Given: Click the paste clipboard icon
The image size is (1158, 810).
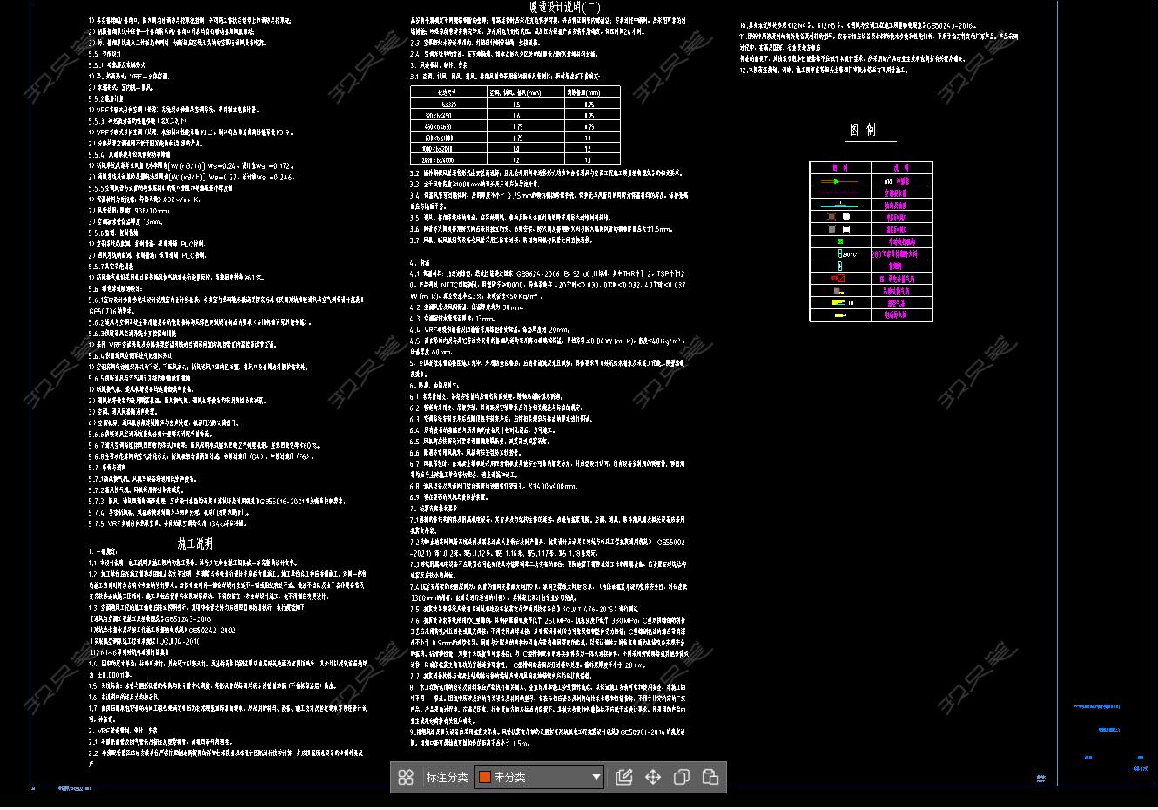Looking at the screenshot, I should pos(710,777).
